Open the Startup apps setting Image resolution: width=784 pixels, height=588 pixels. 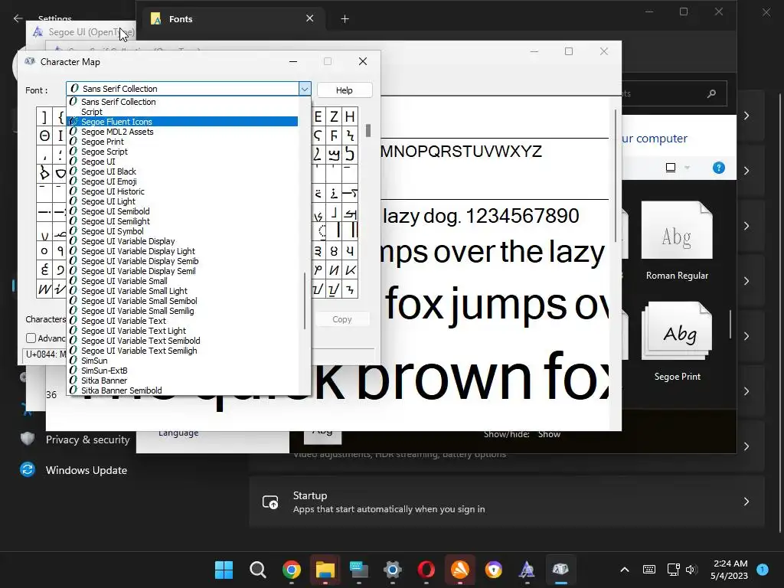(x=507, y=501)
